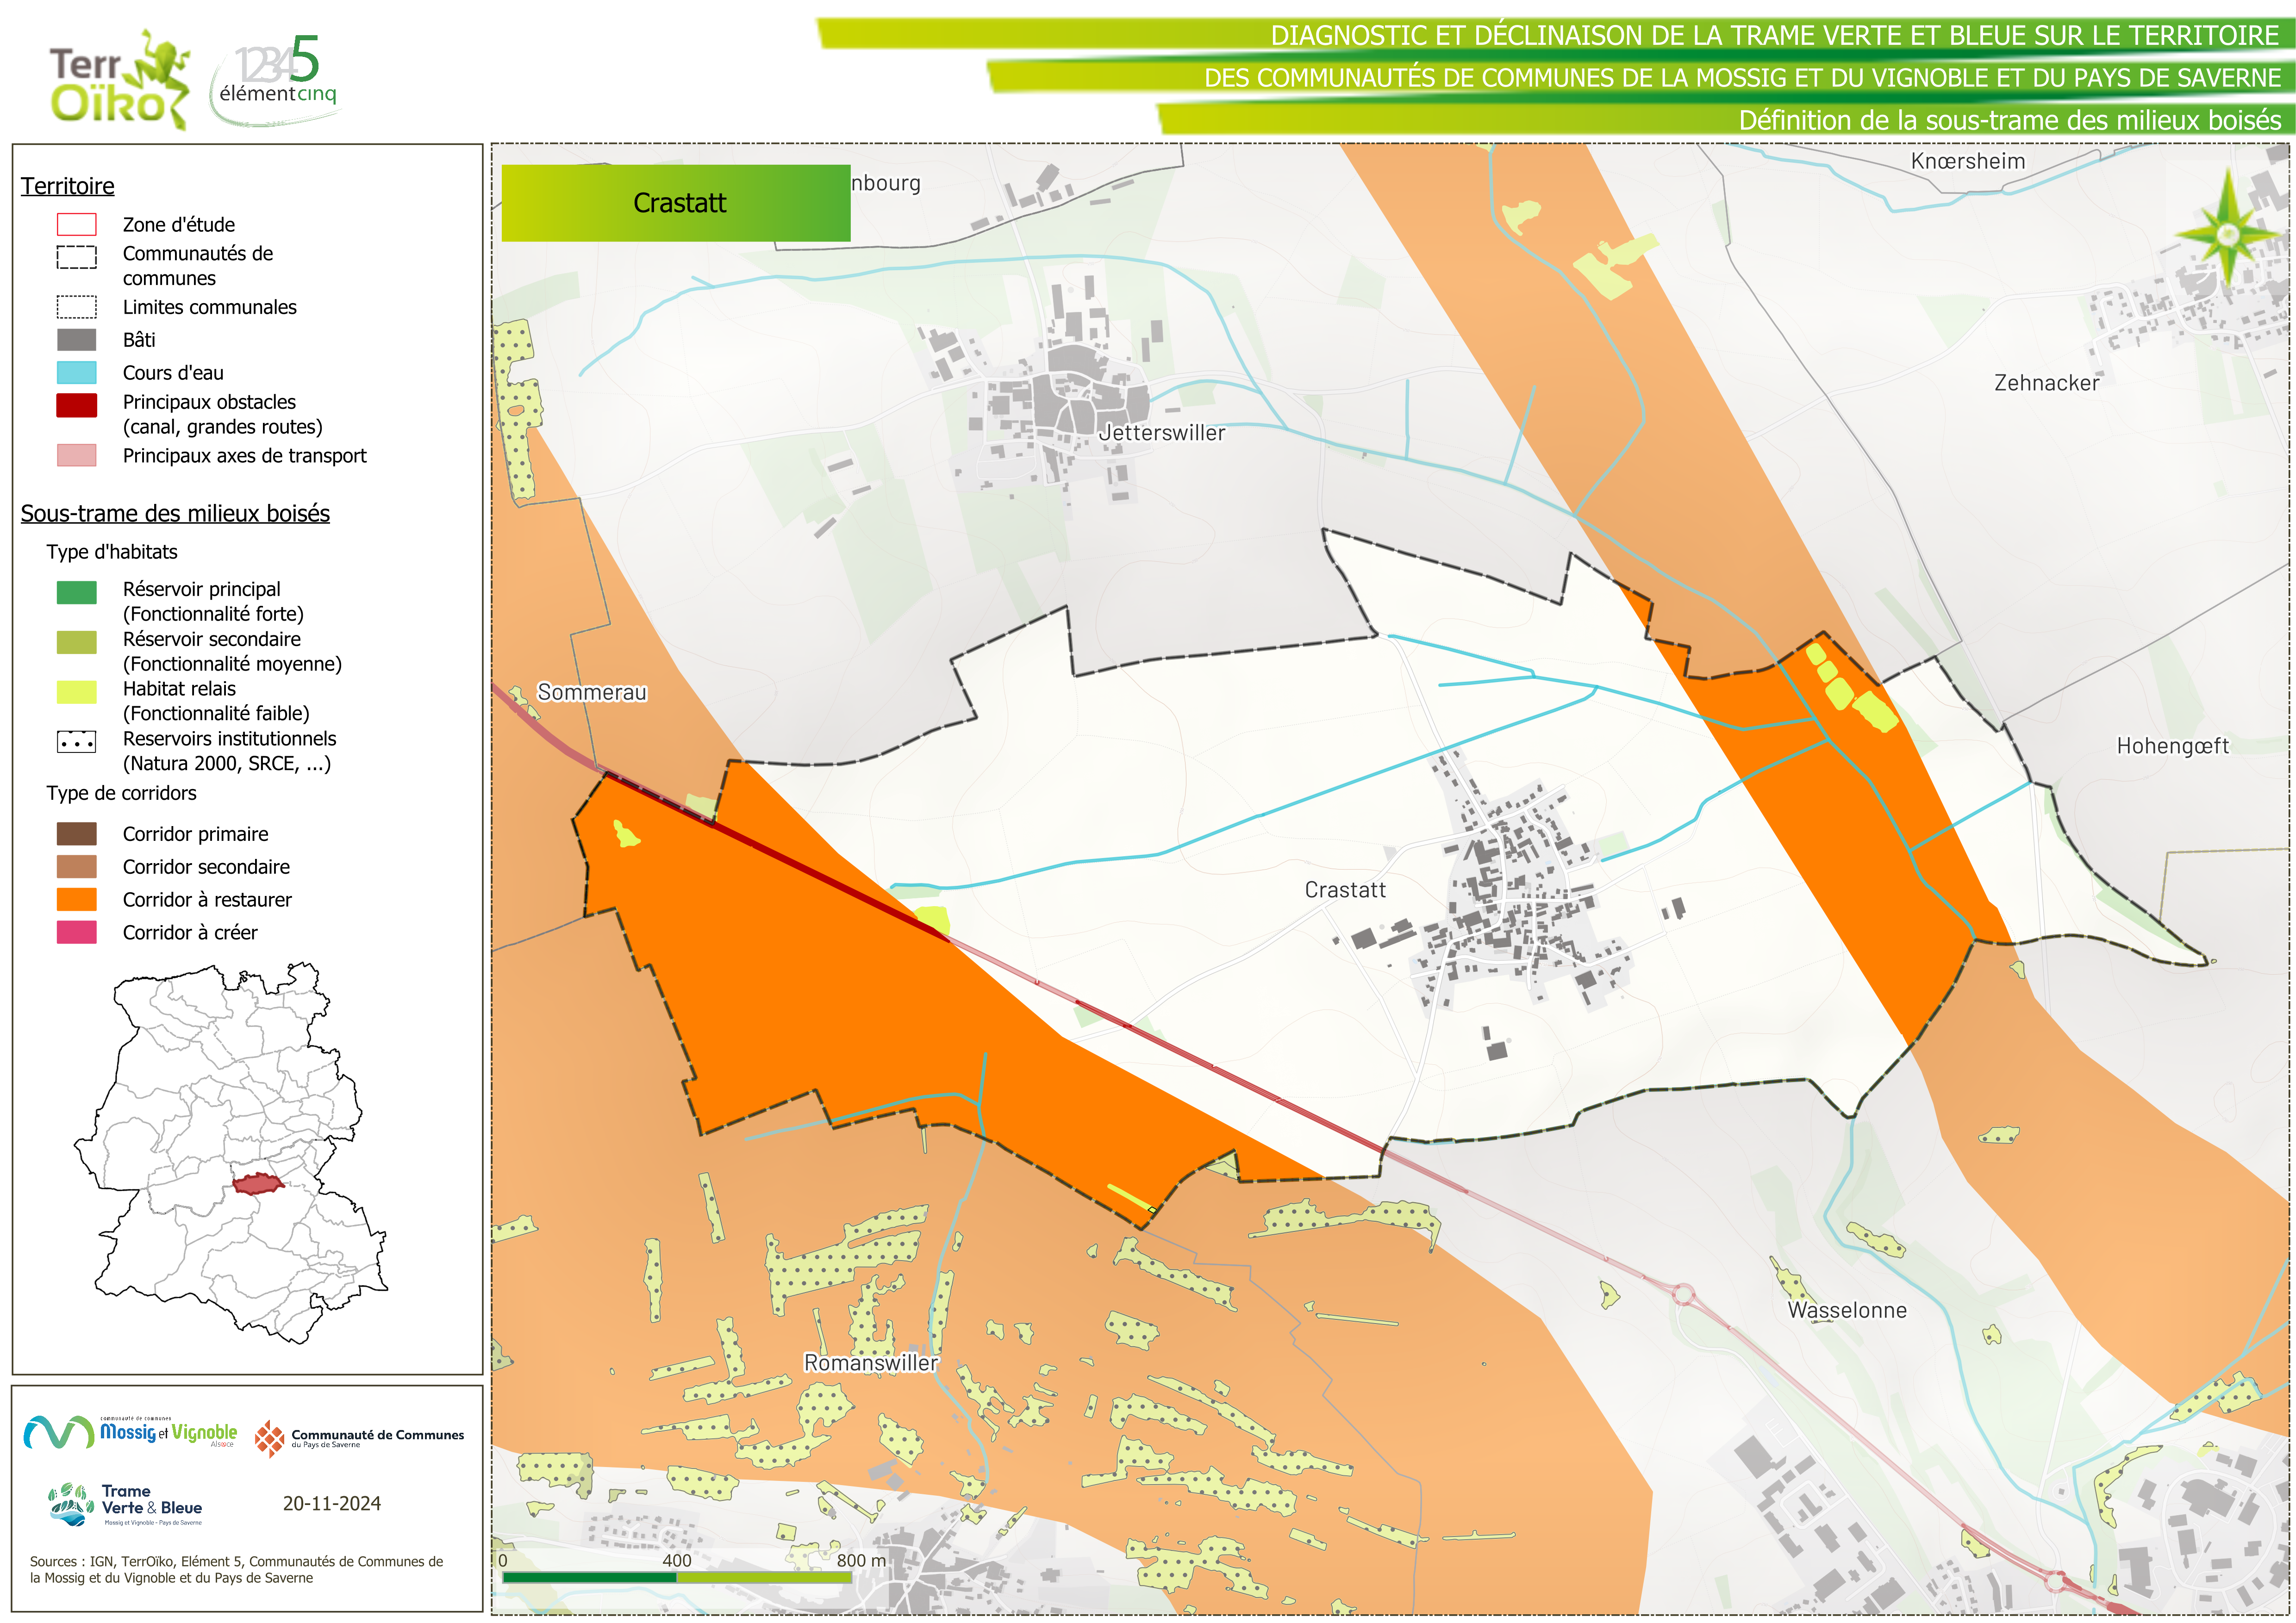The height and width of the screenshot is (1623, 2296).
Task: Click the Corridor à créer pink swatch
Action: [77, 932]
